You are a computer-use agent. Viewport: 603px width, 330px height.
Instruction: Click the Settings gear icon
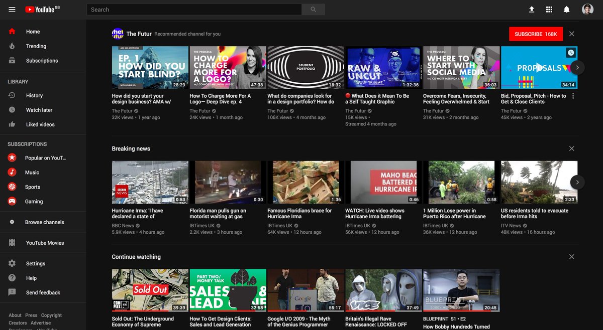coord(12,263)
